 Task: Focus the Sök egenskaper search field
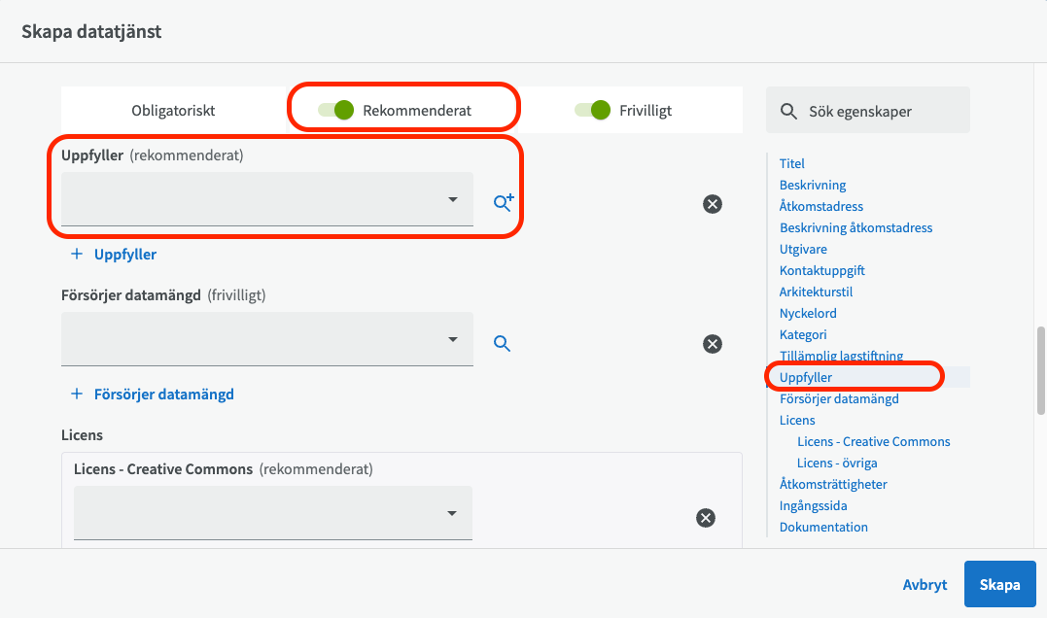[x=880, y=111]
